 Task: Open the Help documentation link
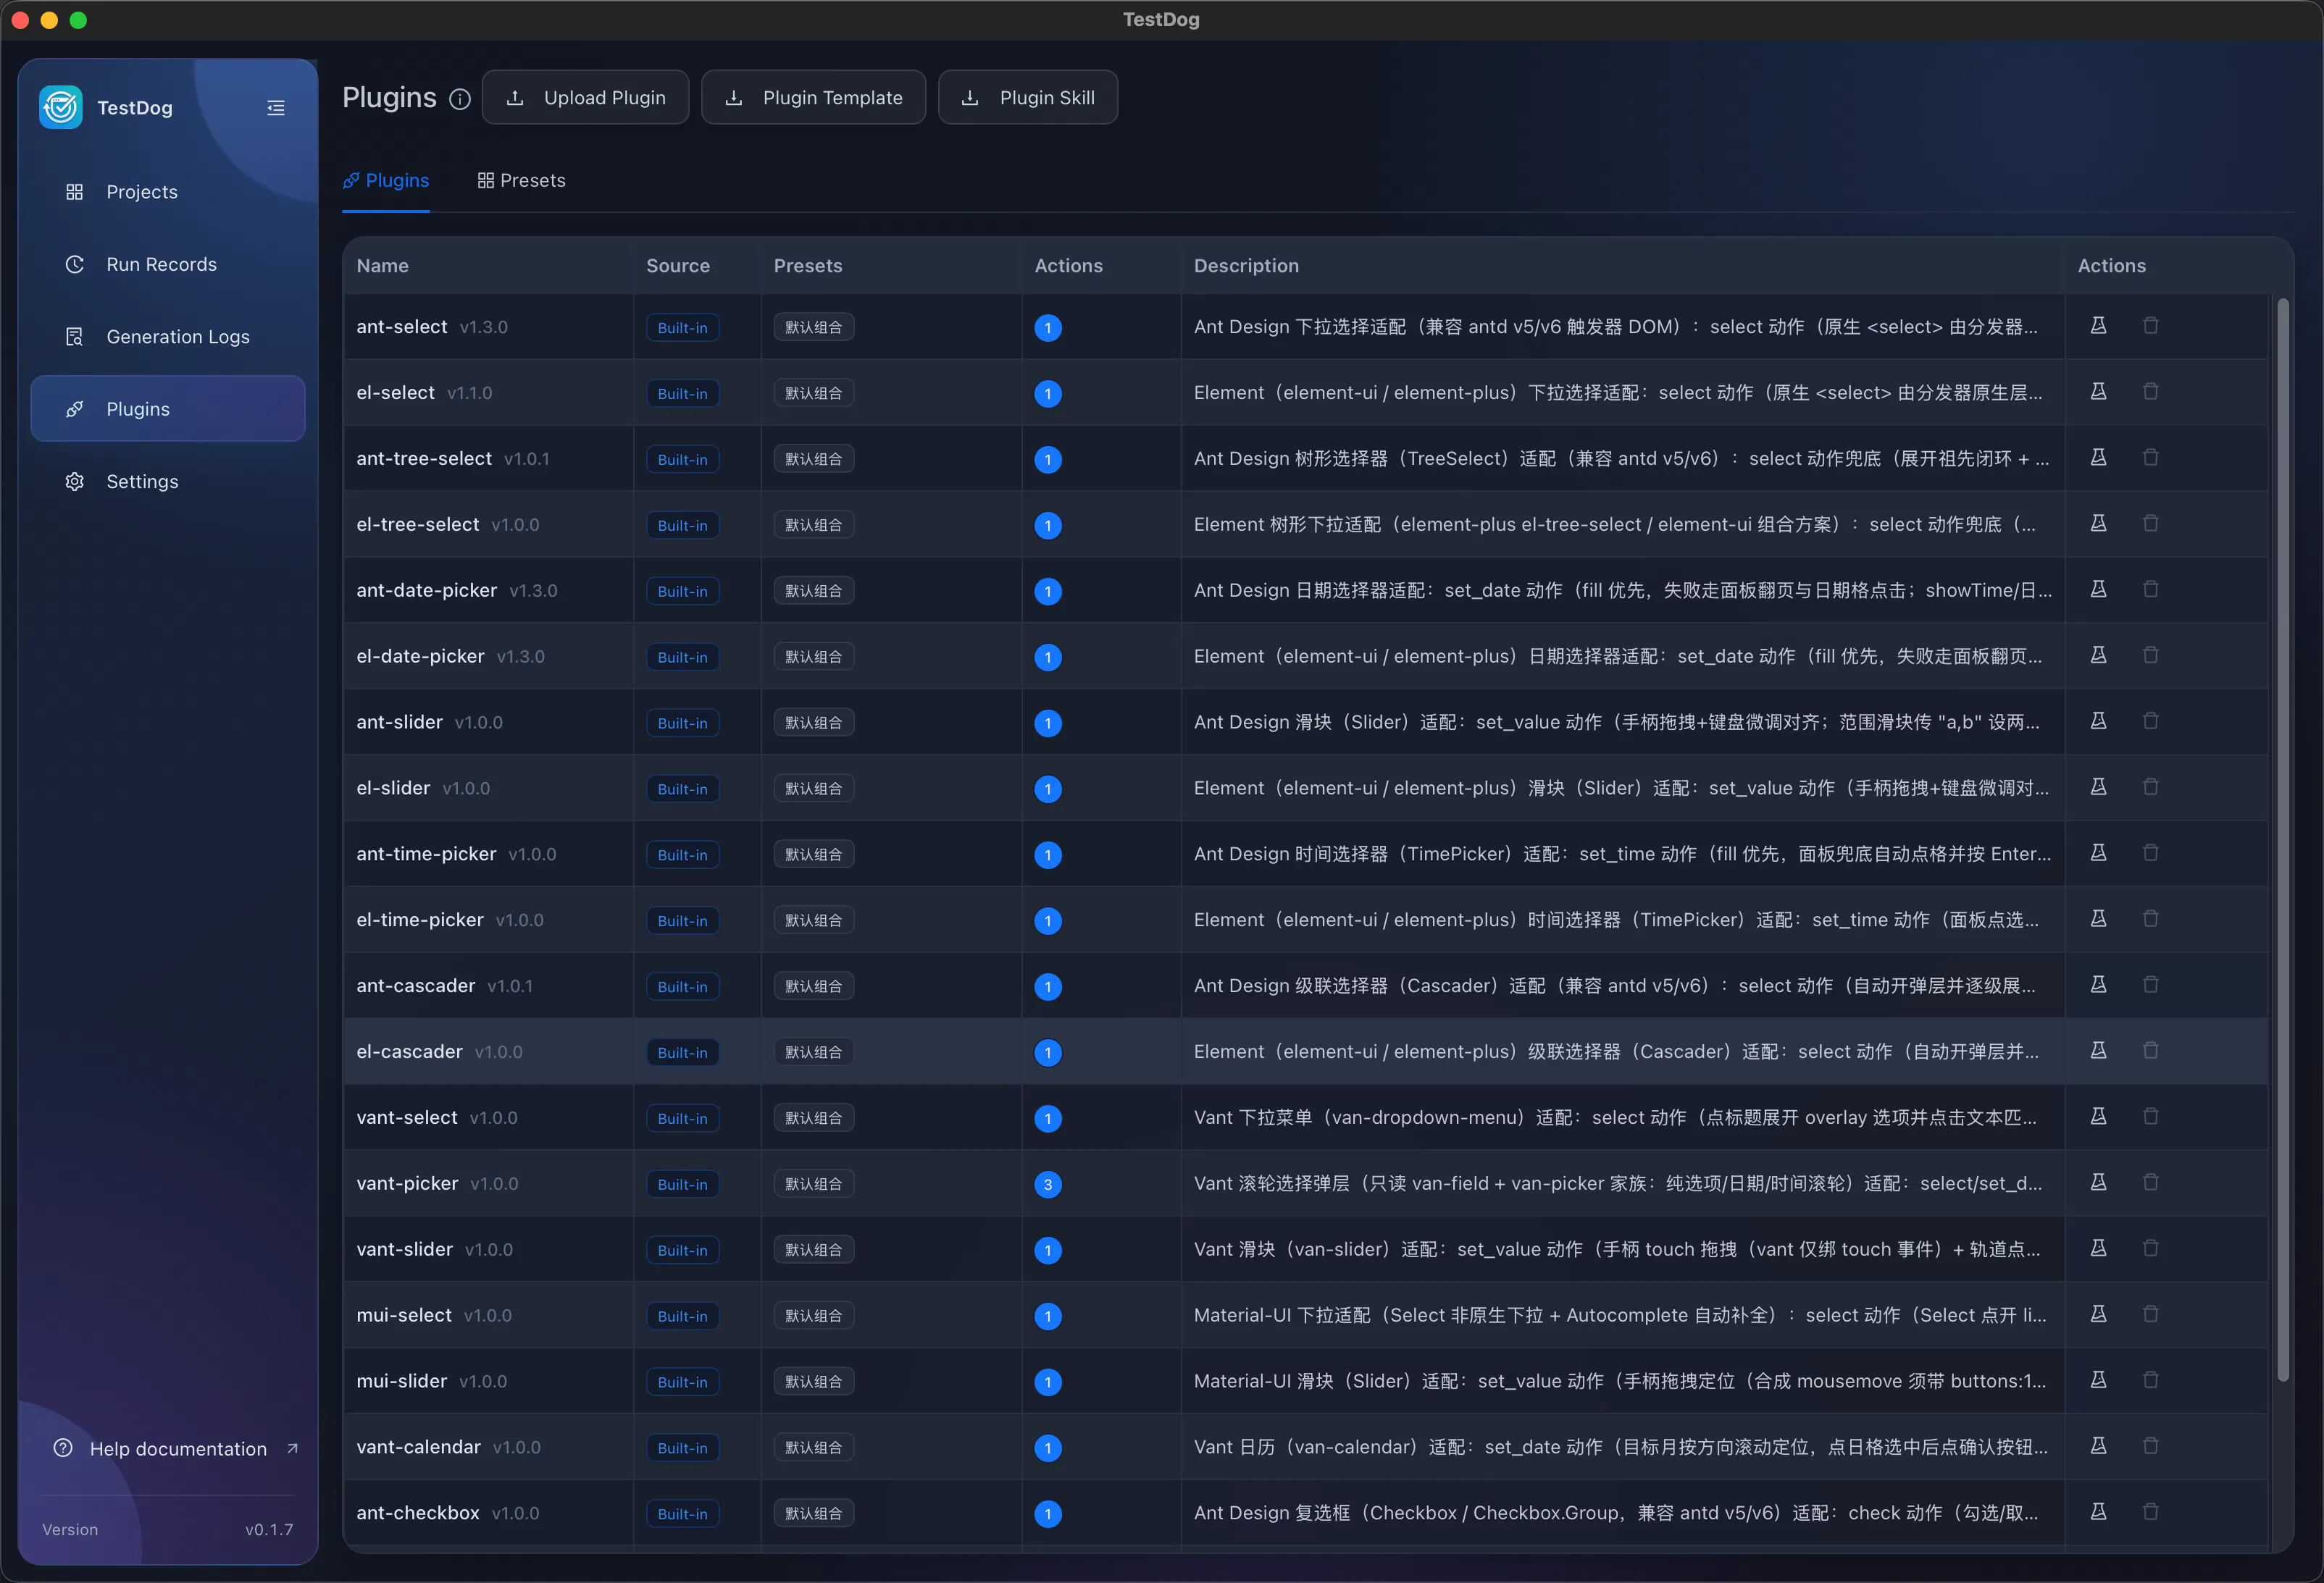(175, 1449)
